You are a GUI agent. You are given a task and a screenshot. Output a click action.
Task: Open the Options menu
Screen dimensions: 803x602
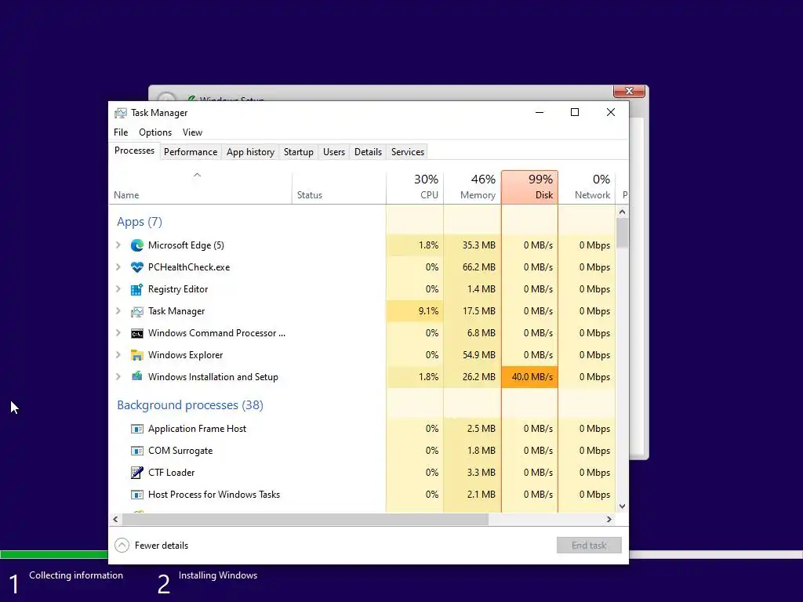(155, 132)
